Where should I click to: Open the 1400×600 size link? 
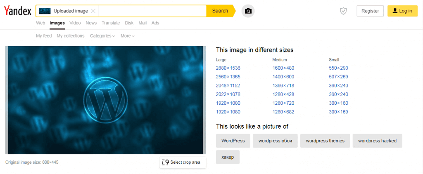click(283, 77)
